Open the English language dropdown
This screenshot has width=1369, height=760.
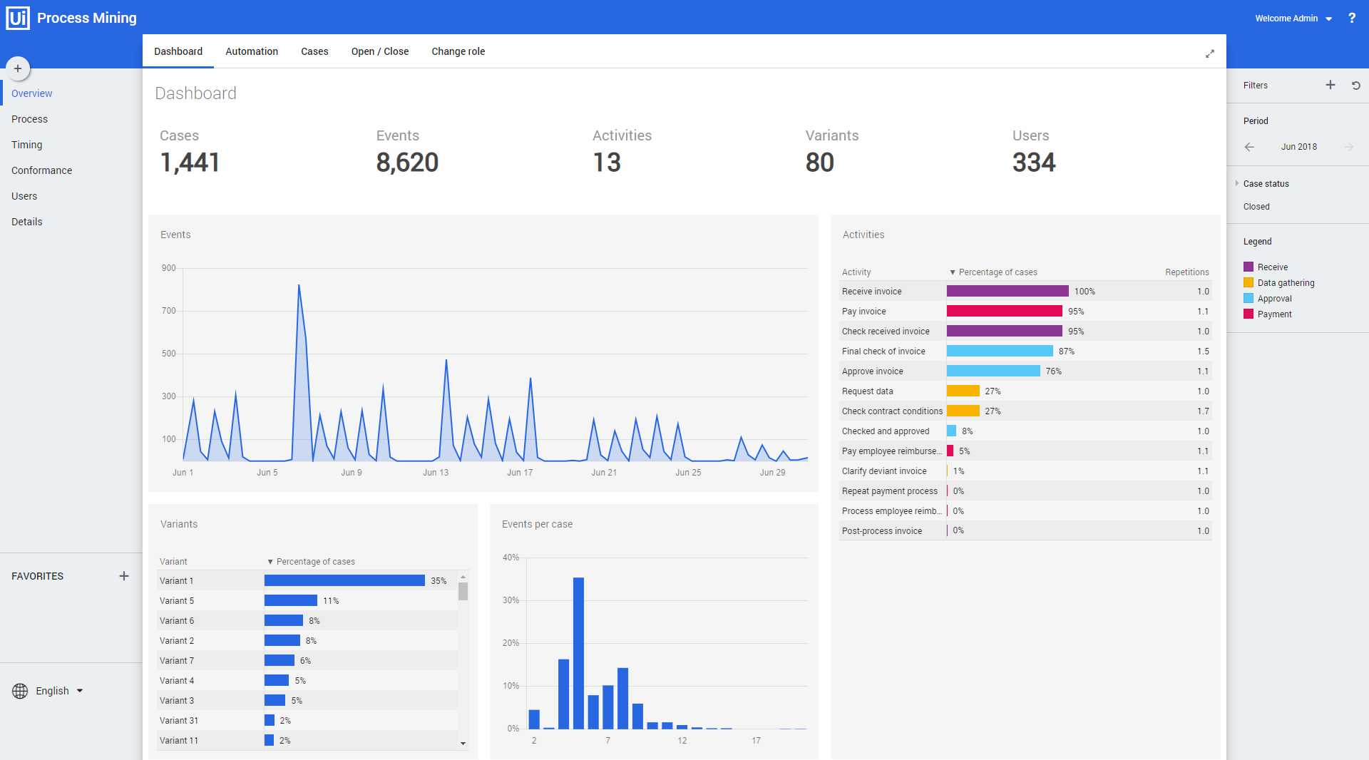pos(60,691)
